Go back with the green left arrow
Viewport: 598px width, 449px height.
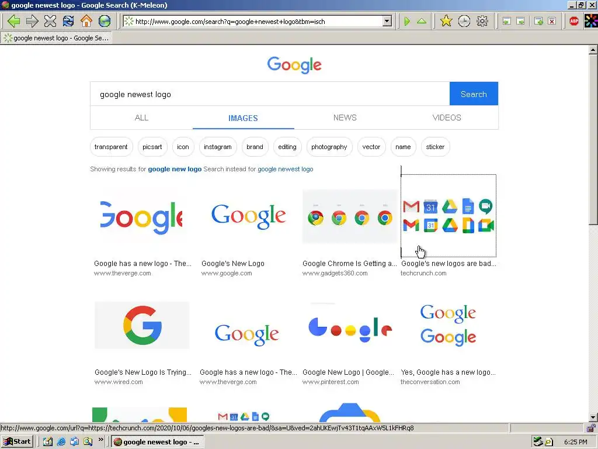pyautogui.click(x=14, y=21)
